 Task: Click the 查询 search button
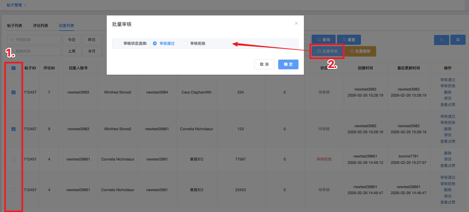click(323, 40)
